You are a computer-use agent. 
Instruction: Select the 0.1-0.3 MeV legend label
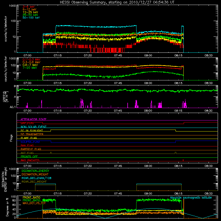(31, 59)
